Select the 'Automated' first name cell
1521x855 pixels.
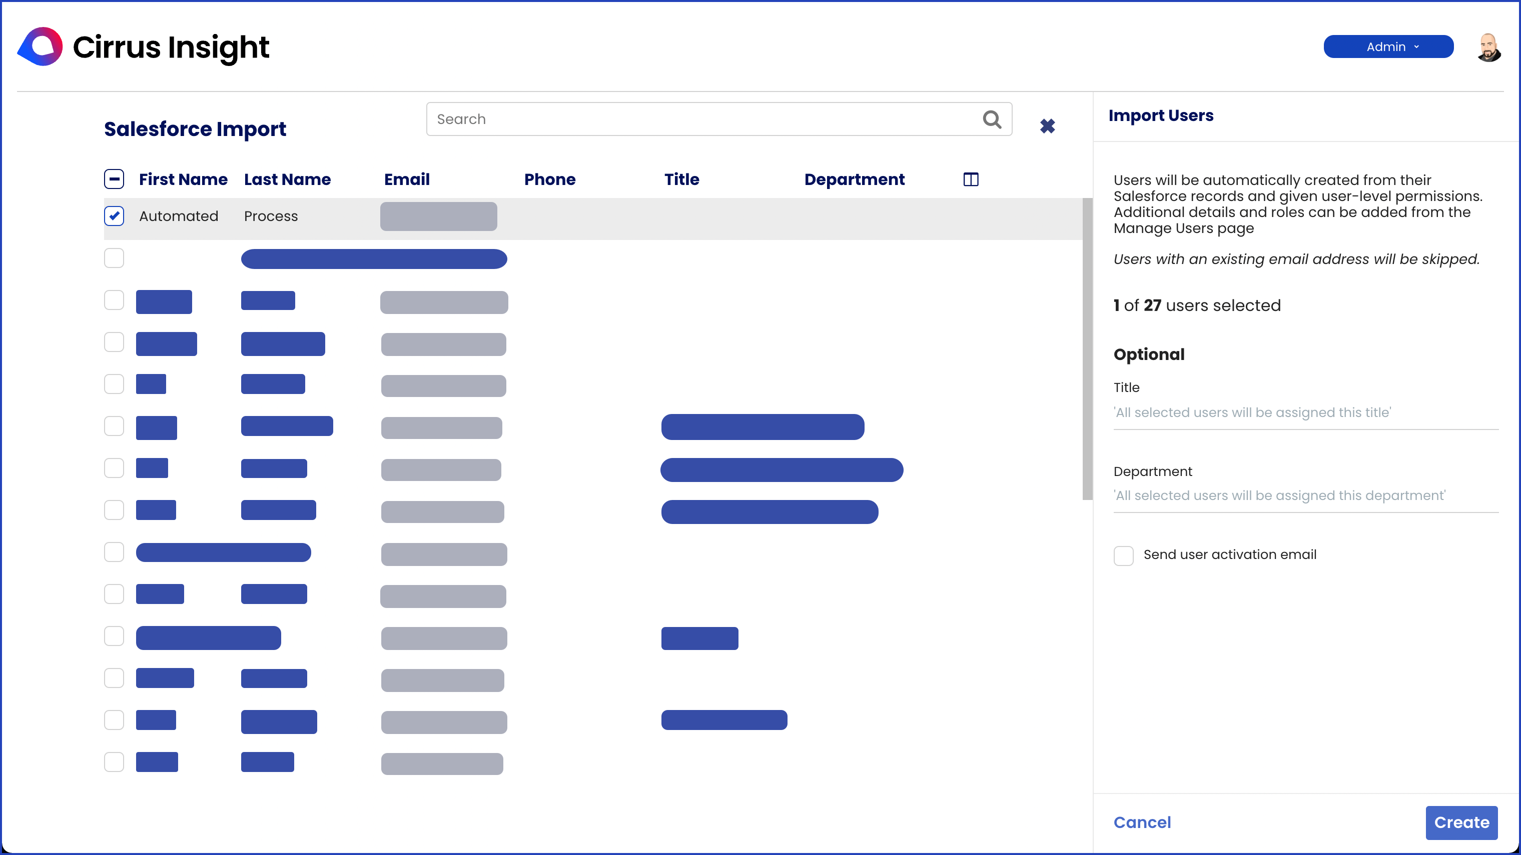[179, 216]
